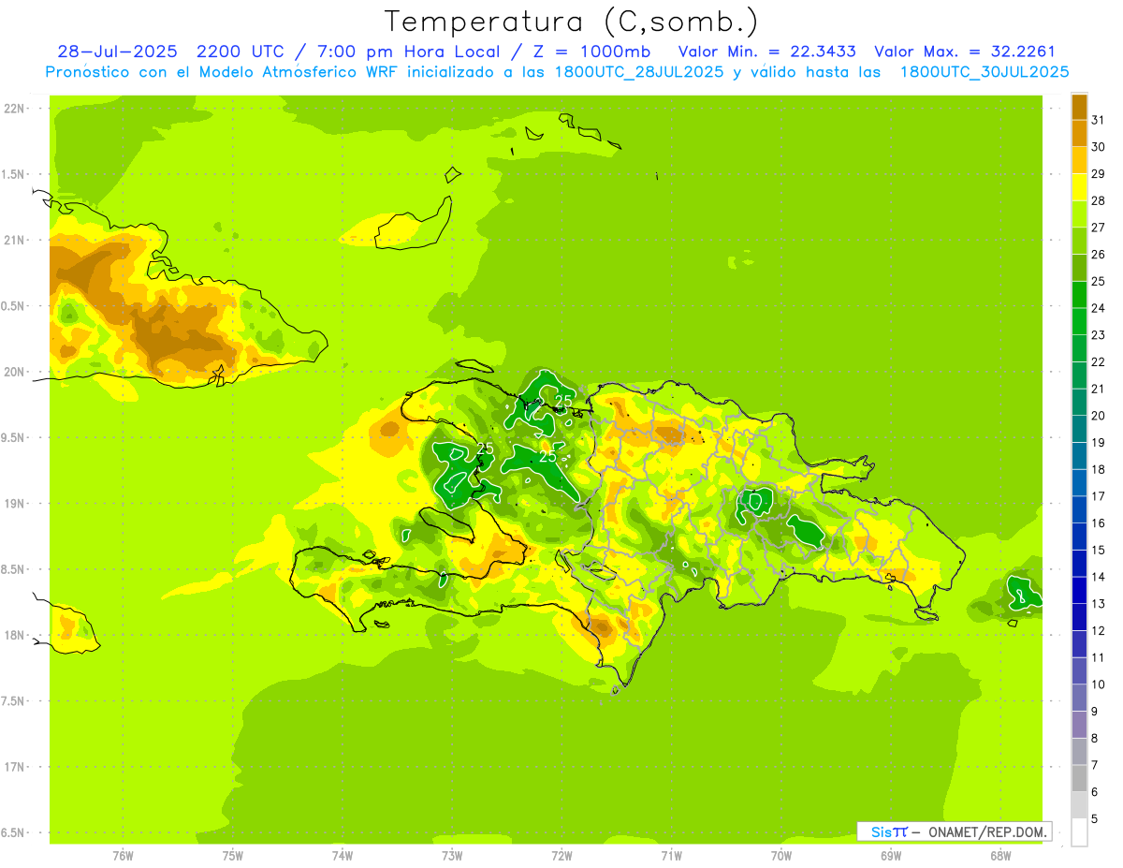Select purple legend swatch between 9 and 10

coord(1079,698)
